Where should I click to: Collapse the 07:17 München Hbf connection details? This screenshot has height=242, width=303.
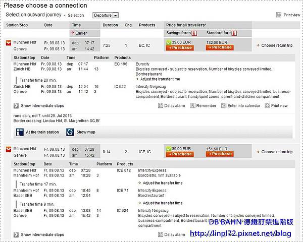(9, 43)
